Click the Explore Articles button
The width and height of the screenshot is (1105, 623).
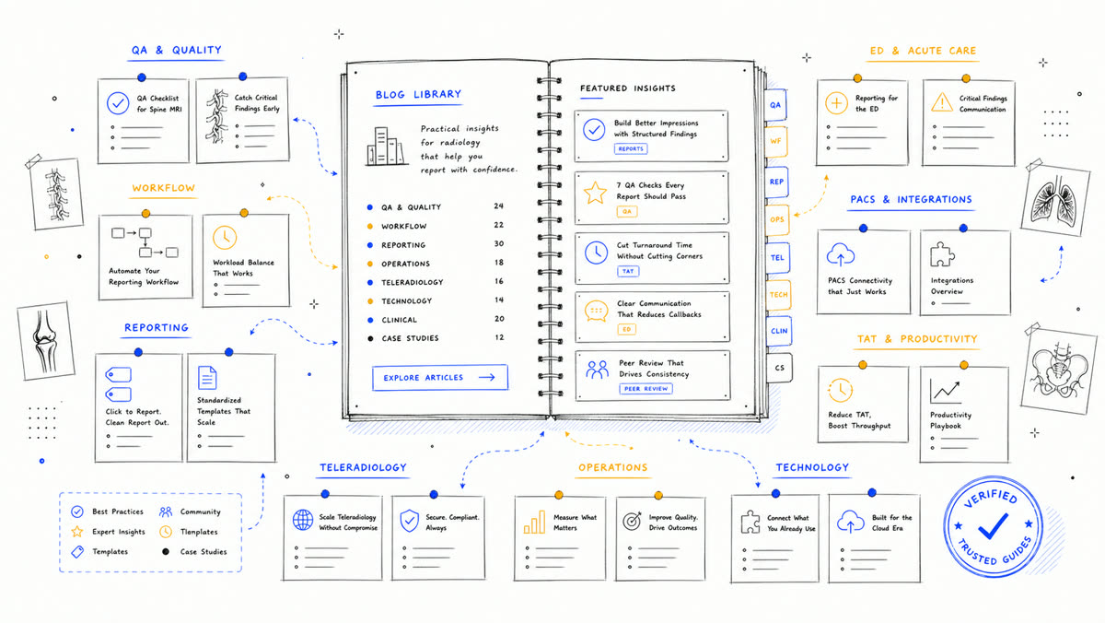click(440, 378)
